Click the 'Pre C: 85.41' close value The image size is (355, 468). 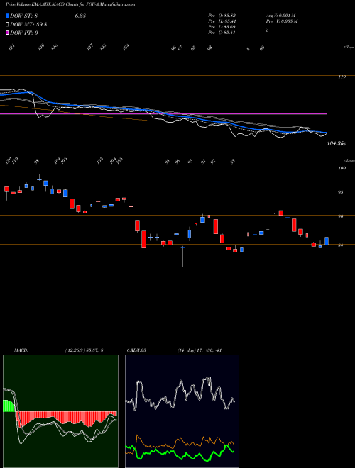[x=222, y=33]
